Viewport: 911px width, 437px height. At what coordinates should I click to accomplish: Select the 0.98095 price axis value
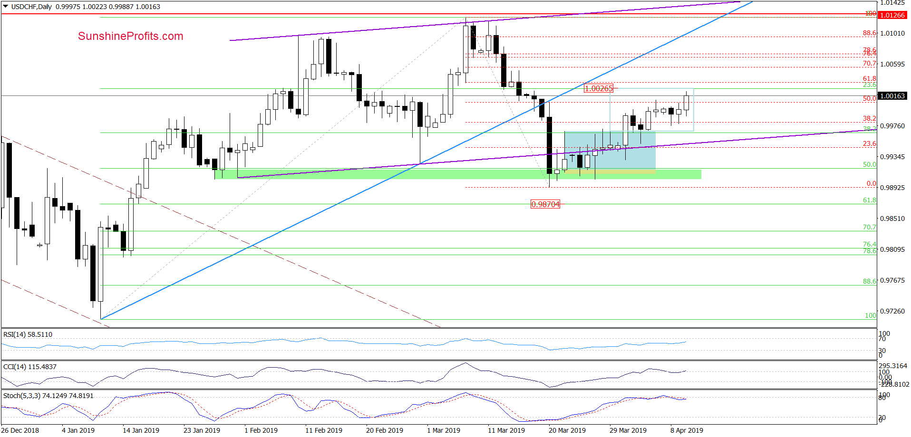(892, 249)
